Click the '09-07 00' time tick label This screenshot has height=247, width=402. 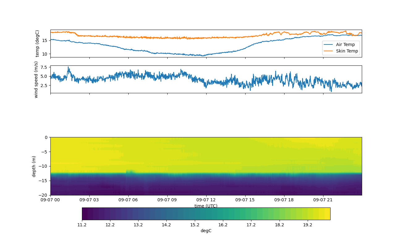point(50,200)
